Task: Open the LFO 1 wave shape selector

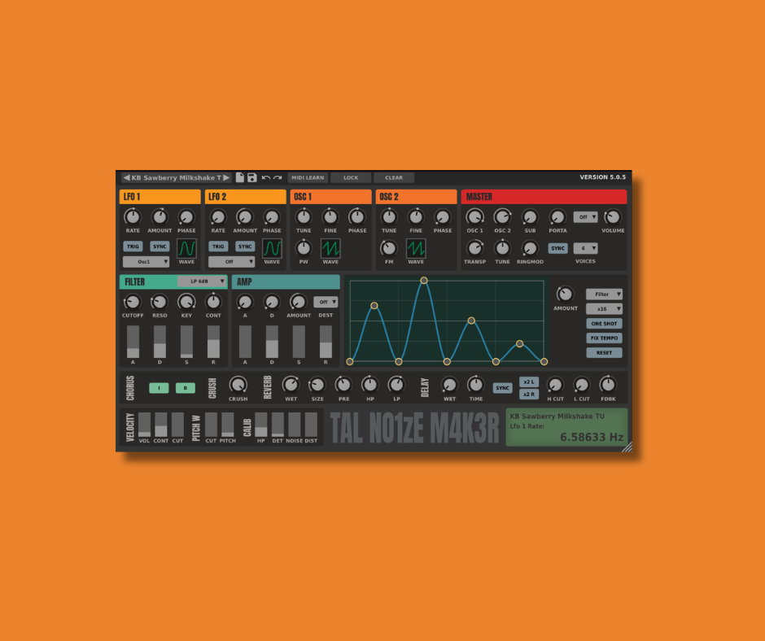Action: tap(186, 248)
